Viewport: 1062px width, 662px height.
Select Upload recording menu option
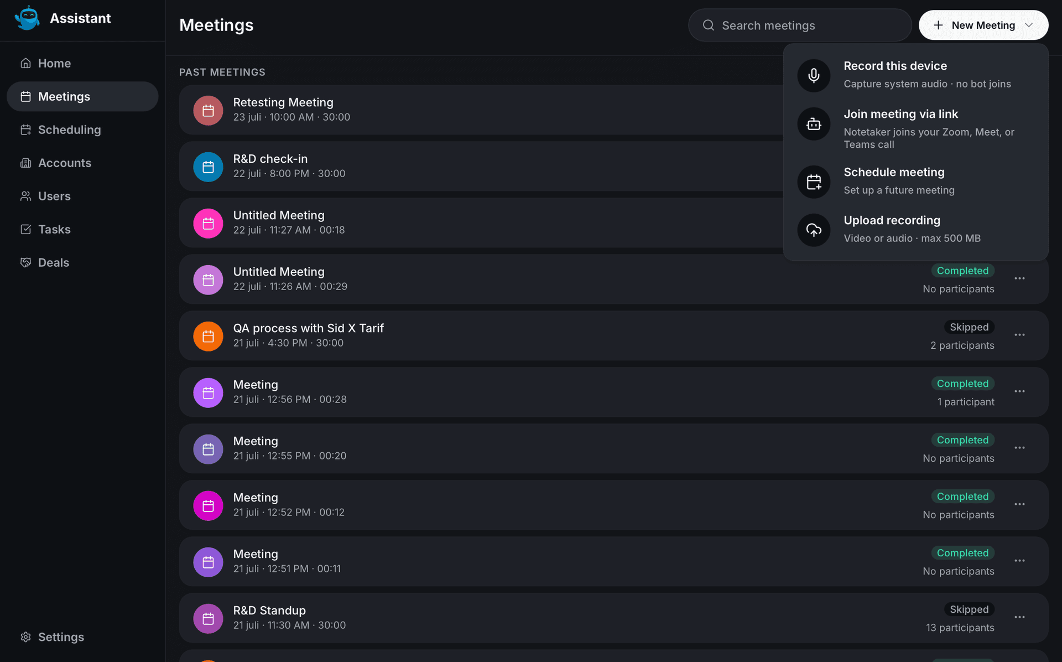915,229
